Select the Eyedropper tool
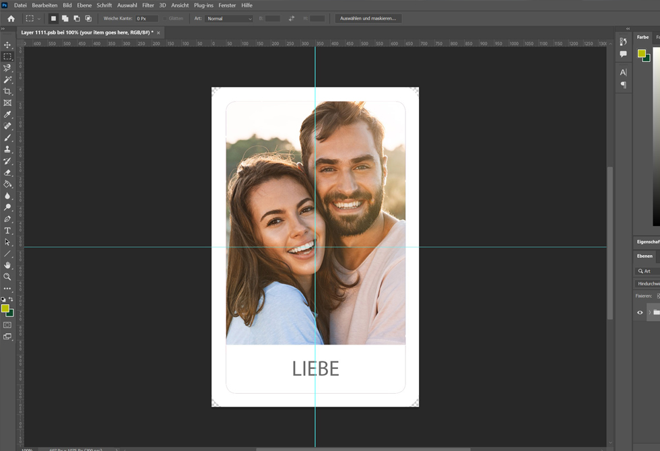Viewport: 660px width, 451px height. tap(7, 114)
